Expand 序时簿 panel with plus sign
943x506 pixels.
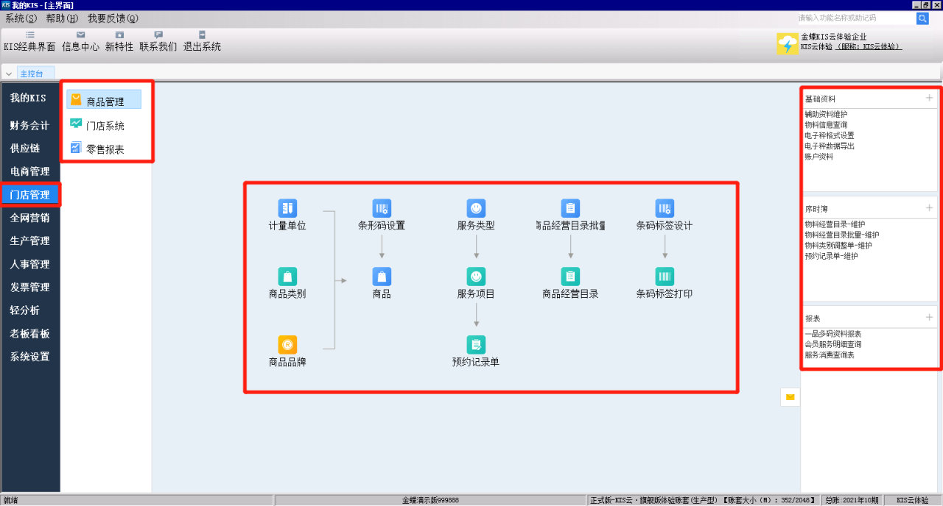click(x=929, y=208)
